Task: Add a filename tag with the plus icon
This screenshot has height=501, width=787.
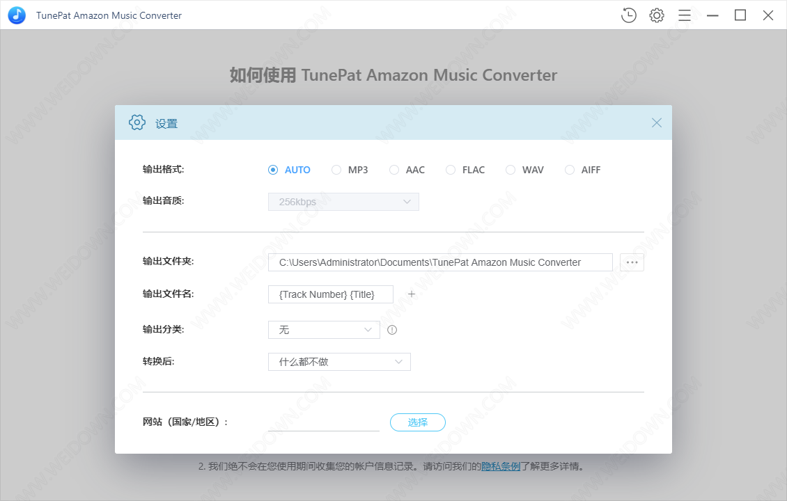Action: pos(412,294)
